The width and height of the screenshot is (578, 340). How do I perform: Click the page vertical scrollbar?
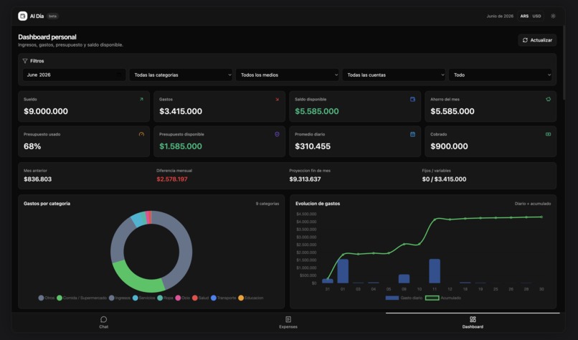pos(564,62)
